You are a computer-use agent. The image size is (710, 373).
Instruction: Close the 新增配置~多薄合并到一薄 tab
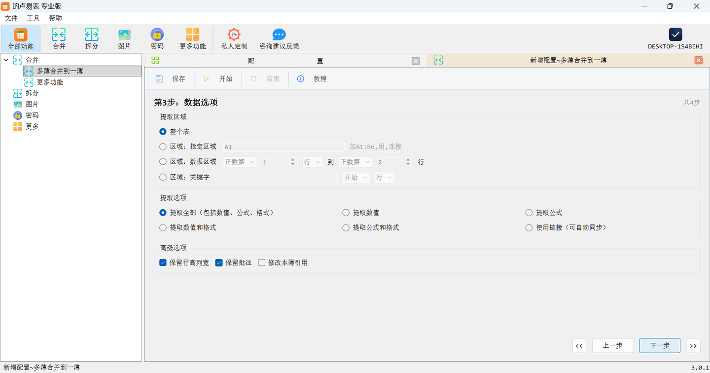pyautogui.click(x=698, y=60)
